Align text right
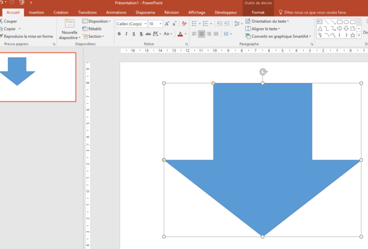Screen dimensions: 368x249 tap(209, 34)
